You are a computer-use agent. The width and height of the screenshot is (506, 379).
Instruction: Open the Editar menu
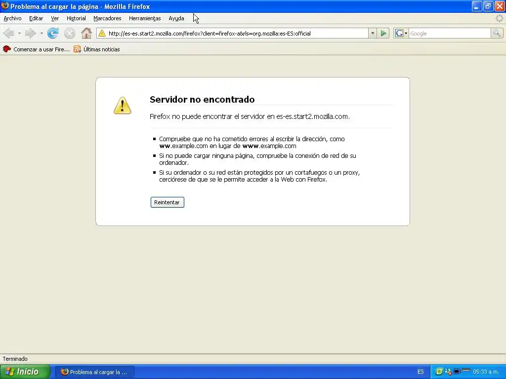(36, 18)
